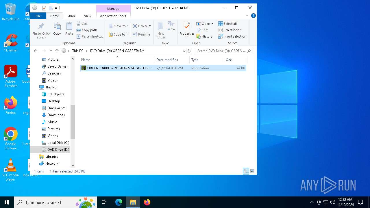Expand the Properties dropdown arrow

[187, 37]
